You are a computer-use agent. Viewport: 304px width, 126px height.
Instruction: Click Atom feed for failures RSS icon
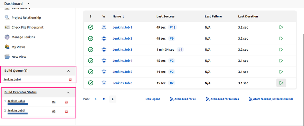pyautogui.click(x=208, y=99)
